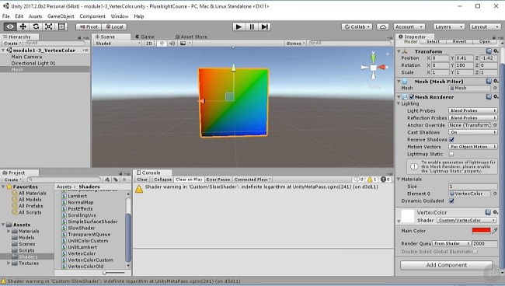505x286 pixels.
Task: Clear the Console messages
Action: coord(142,180)
